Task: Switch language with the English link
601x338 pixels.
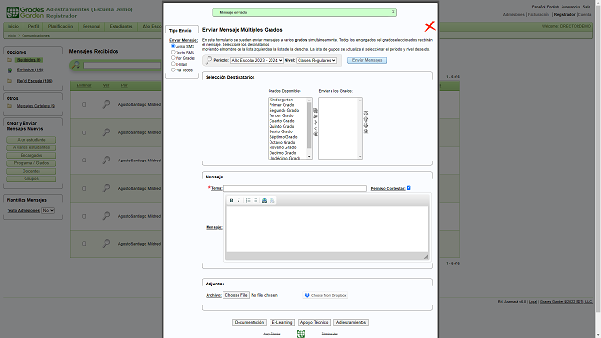Action: pos(553,7)
